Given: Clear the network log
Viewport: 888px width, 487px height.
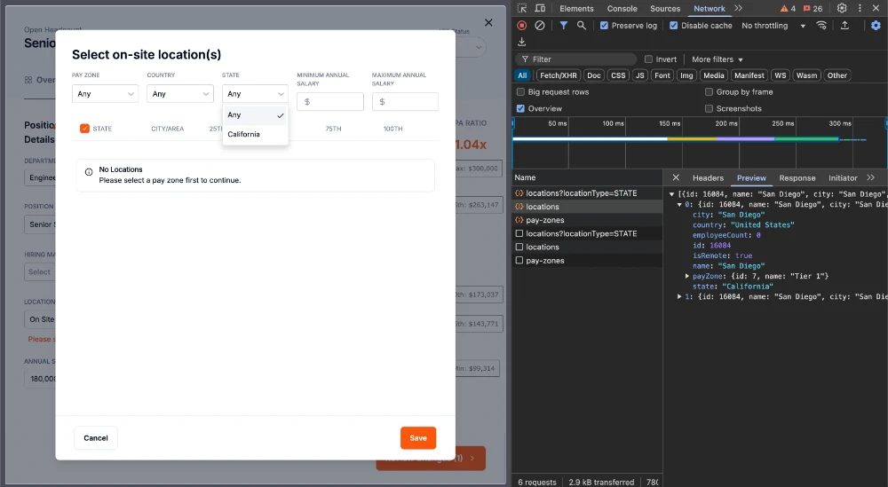Looking at the screenshot, I should (x=540, y=26).
